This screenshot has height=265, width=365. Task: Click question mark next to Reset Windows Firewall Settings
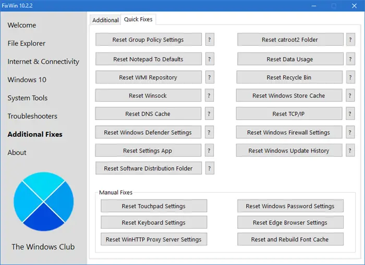350,132
